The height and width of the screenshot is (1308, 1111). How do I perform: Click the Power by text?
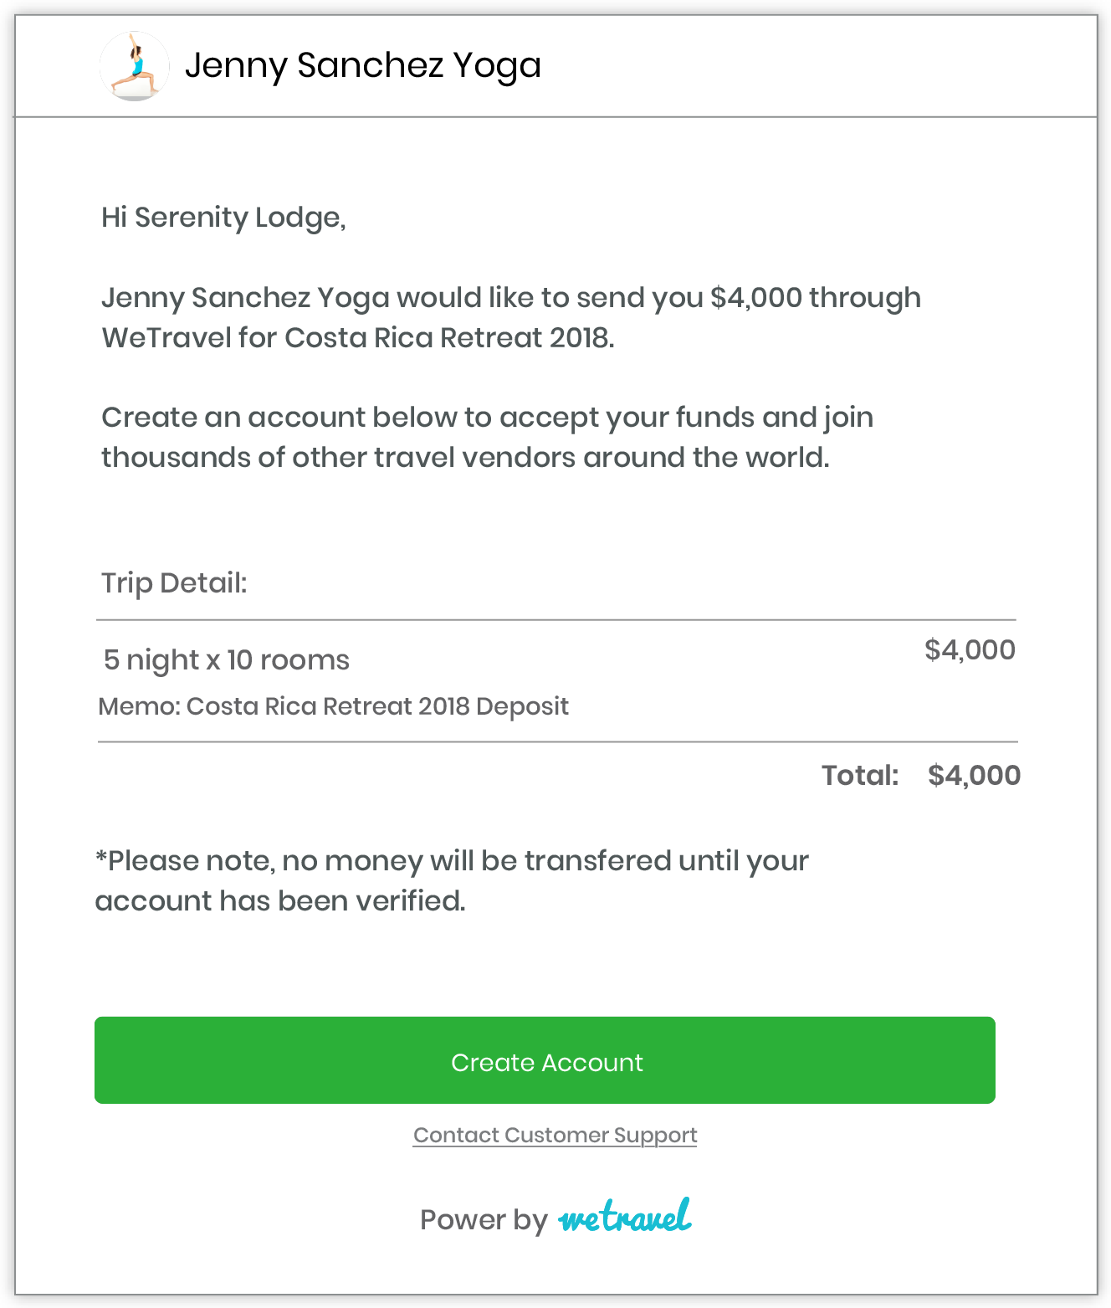click(x=484, y=1220)
